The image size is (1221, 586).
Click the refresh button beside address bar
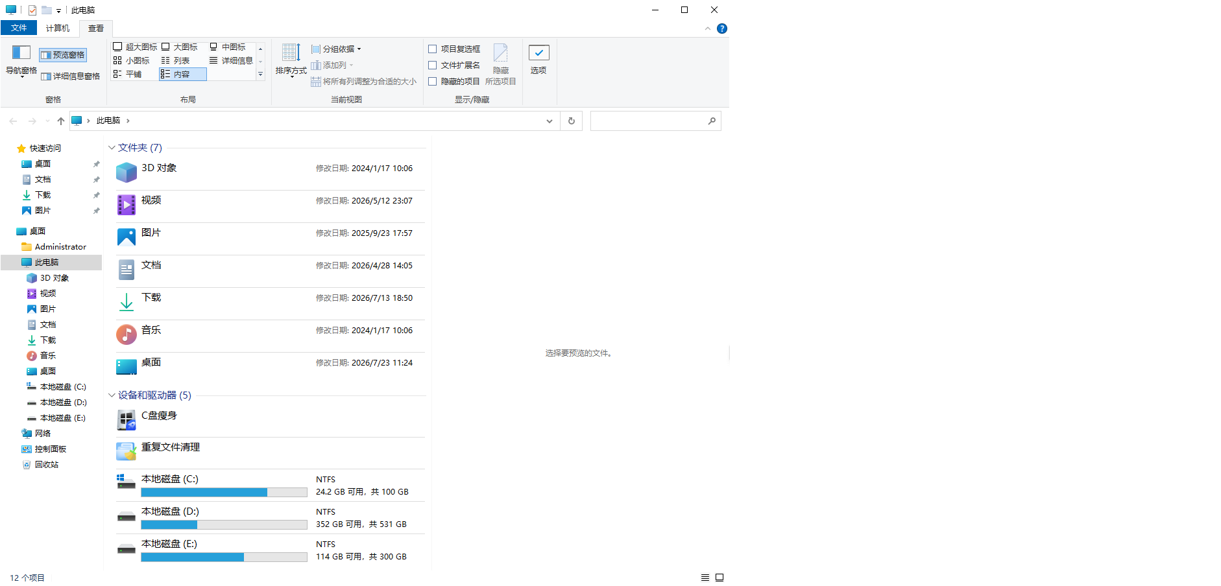pos(572,121)
